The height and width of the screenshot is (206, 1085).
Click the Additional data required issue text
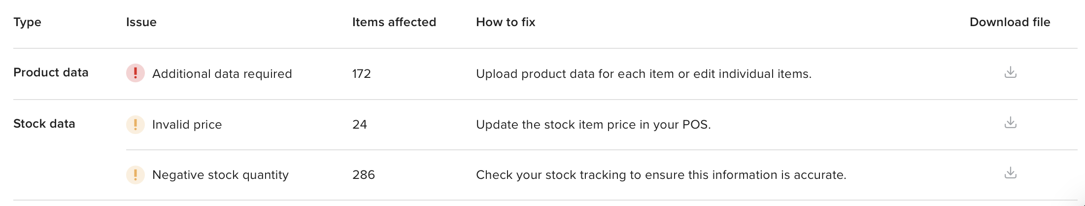222,74
